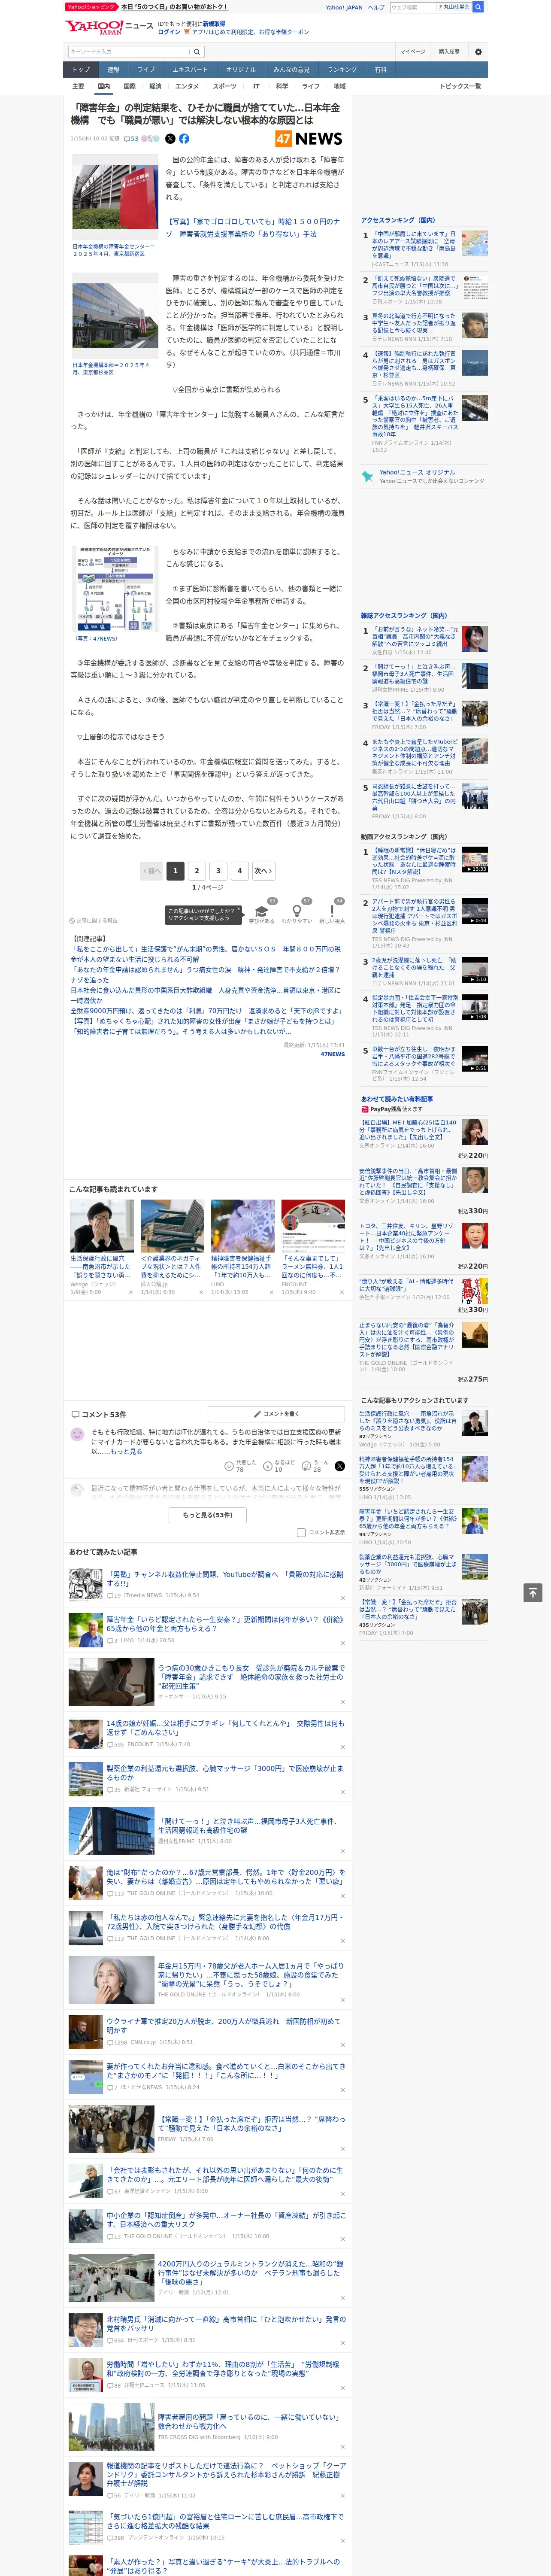Image resolution: width=551 pixels, height=2576 pixels.
Task: Expand the first comment with もっと見る
Action: pos(127,1451)
